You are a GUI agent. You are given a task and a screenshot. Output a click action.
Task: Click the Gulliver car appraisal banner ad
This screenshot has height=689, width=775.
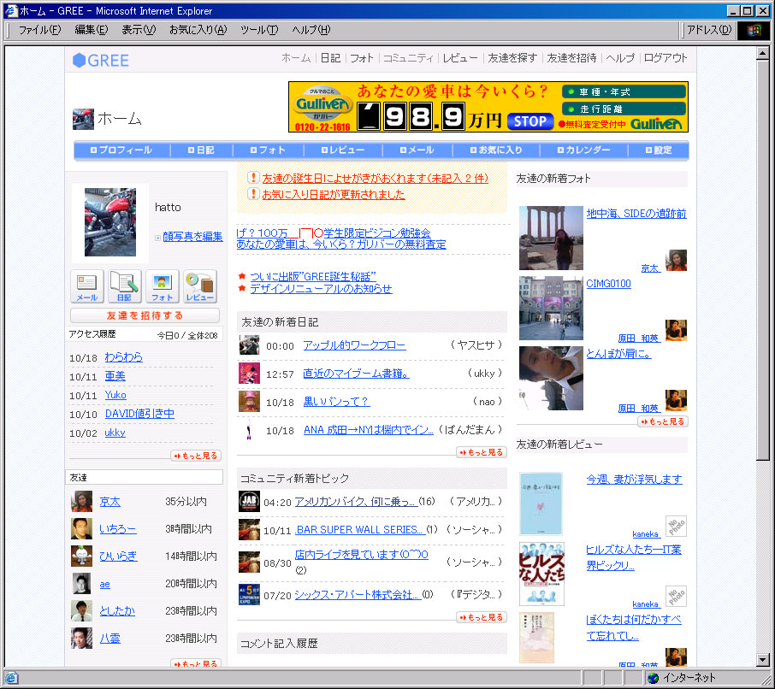click(488, 107)
